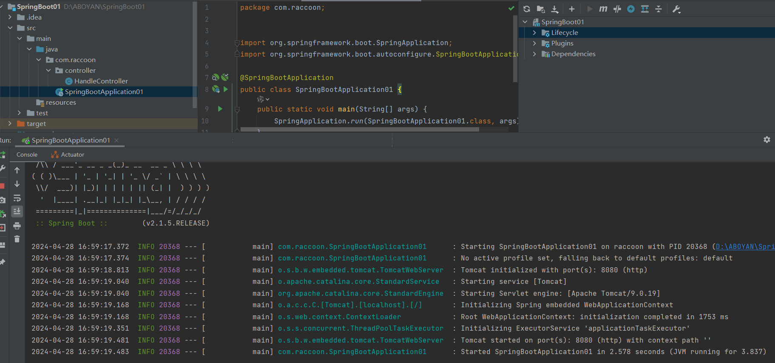The height and width of the screenshot is (363, 775).
Task: Clear all console output with trash icon
Action: click(17, 239)
